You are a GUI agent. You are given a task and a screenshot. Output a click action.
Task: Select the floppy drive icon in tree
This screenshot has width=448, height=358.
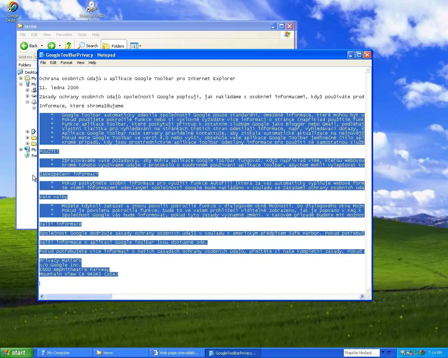pyautogui.click(x=34, y=90)
